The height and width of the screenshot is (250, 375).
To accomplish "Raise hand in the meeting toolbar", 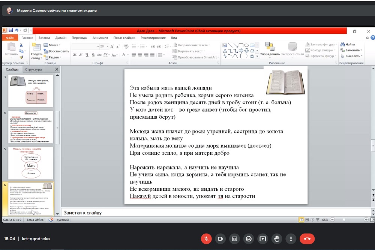I will coord(277,239).
